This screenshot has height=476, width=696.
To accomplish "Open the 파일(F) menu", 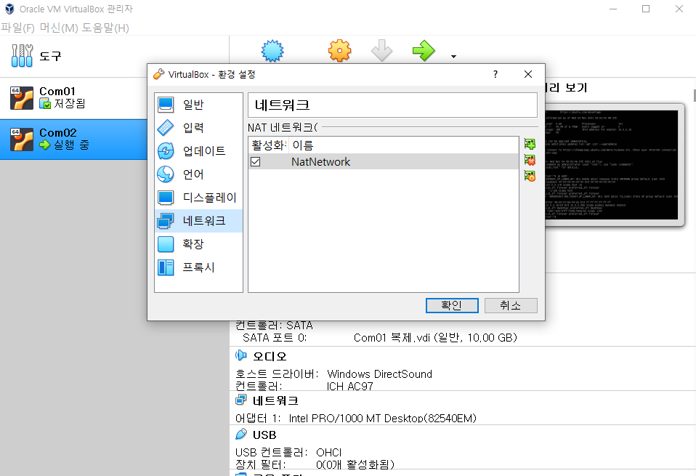I will pos(17,28).
